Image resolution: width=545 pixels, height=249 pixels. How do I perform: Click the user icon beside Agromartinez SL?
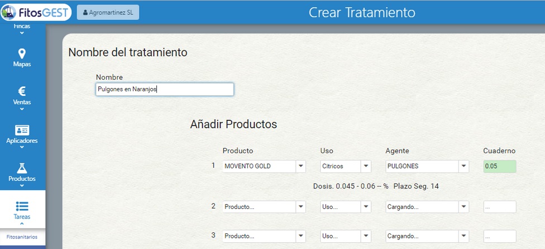point(85,12)
